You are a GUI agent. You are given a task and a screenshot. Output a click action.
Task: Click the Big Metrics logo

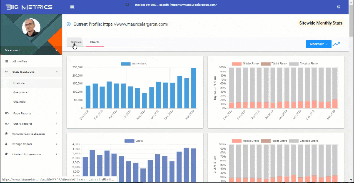point(29,7)
